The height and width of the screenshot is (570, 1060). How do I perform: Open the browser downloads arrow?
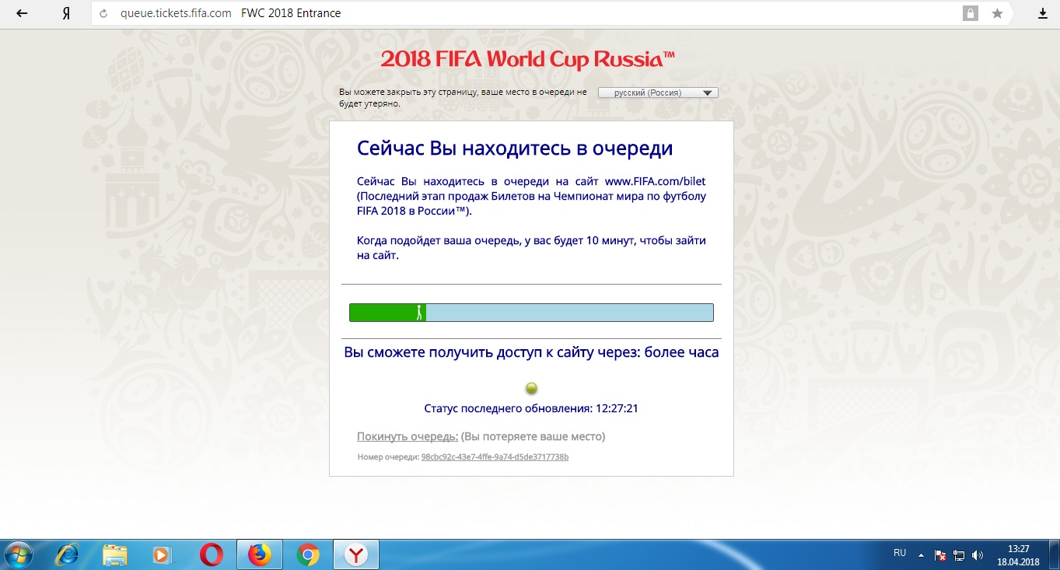(x=1043, y=13)
